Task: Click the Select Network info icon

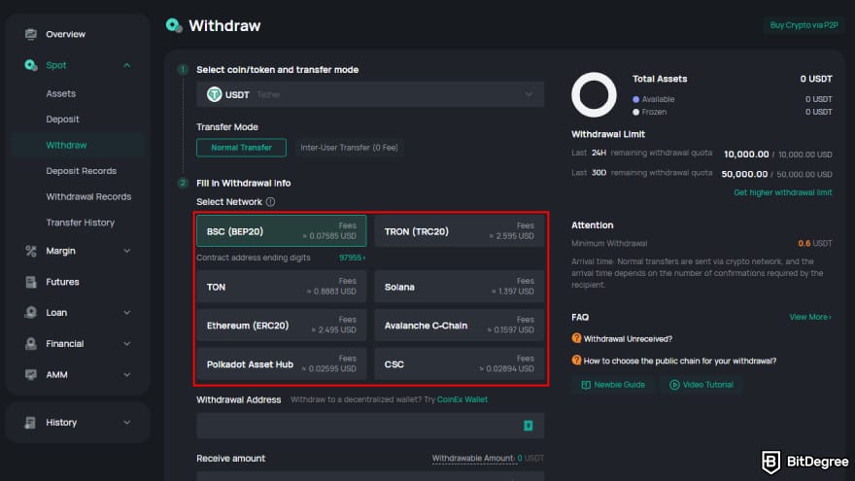Action: (x=270, y=202)
